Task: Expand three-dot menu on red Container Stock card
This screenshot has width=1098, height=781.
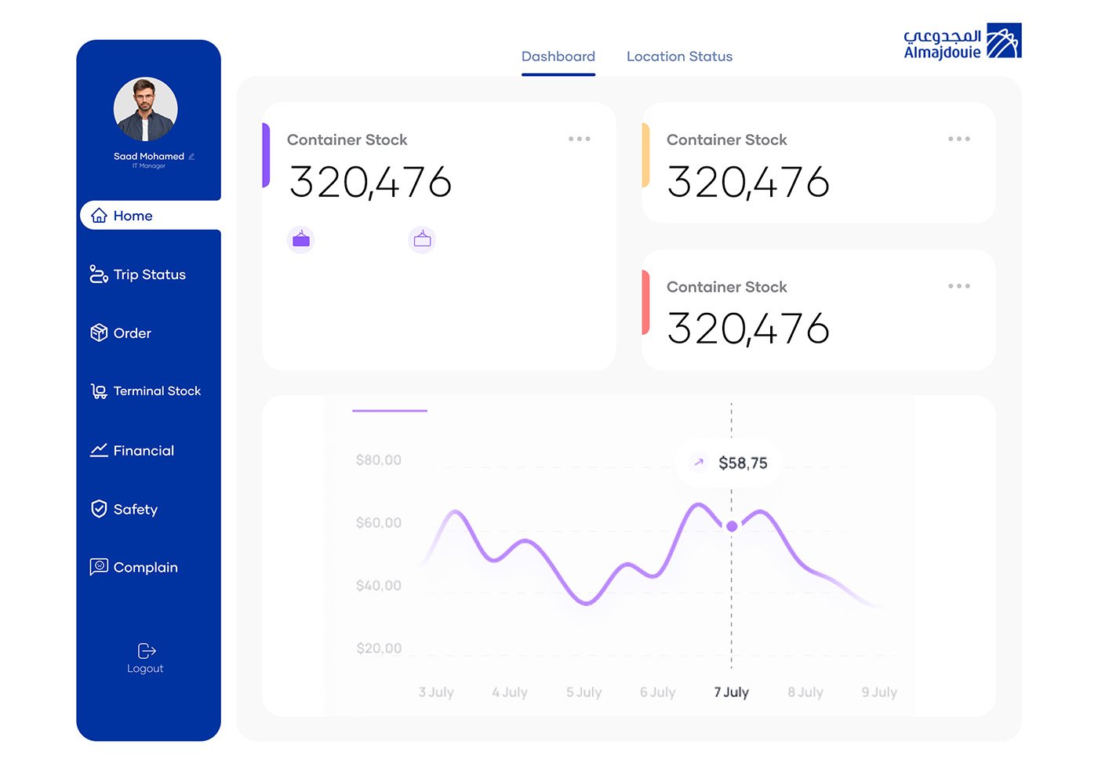Action: [958, 286]
